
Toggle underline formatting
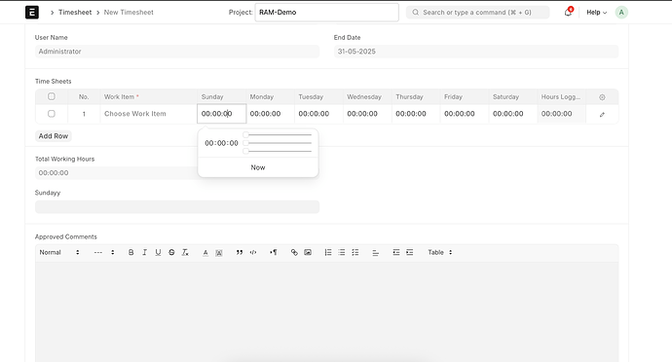coord(158,252)
